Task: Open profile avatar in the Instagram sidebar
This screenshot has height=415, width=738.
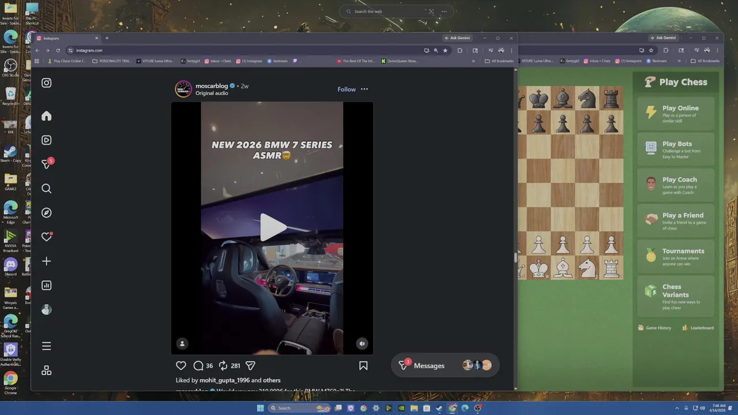Action: coord(47,310)
